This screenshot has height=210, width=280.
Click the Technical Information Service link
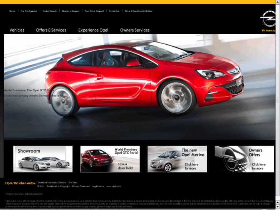click(x=52, y=183)
